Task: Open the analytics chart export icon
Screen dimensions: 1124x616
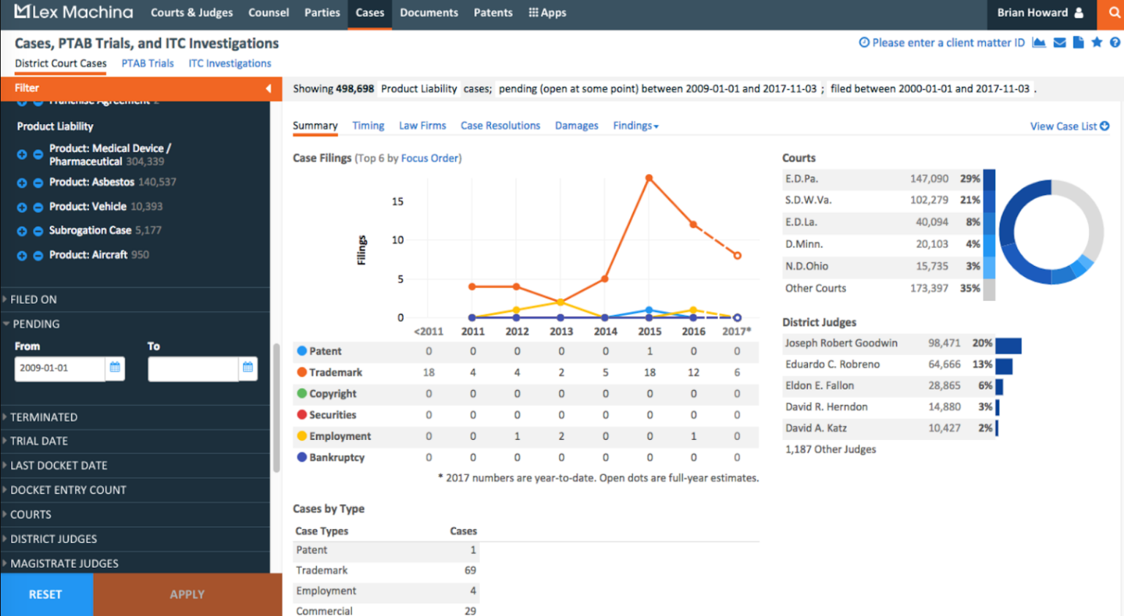Action: [1039, 42]
